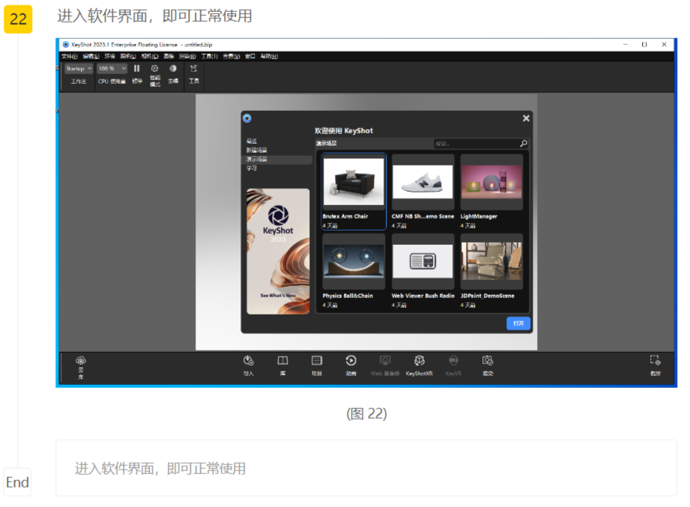This screenshot has width=690, height=507.
Task: Open the 帮助 (Help) menu
Action: 269,56
